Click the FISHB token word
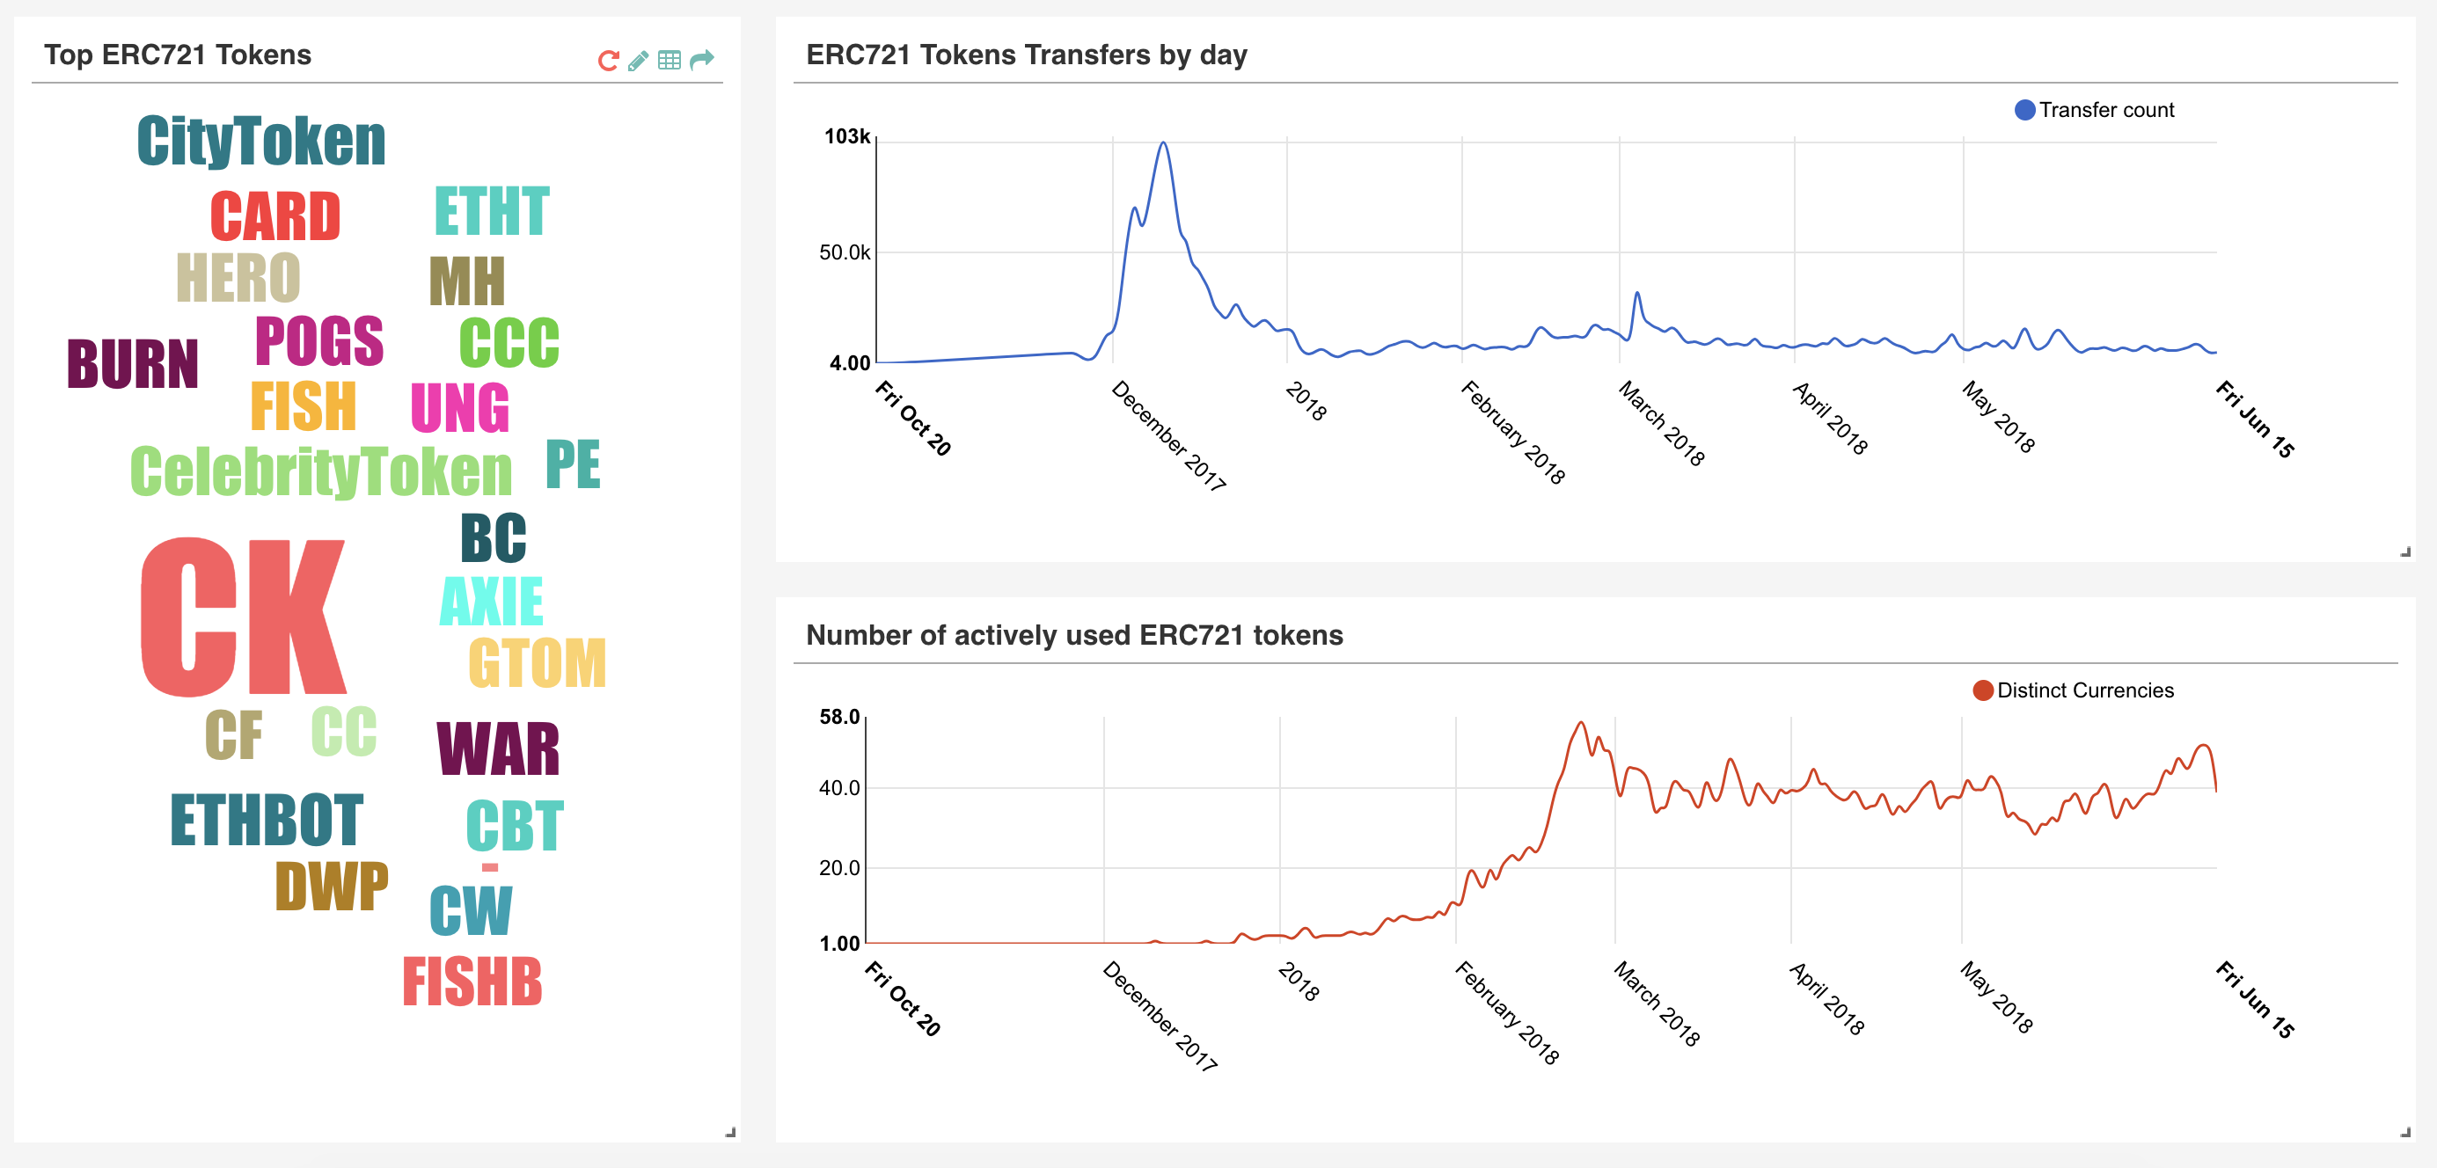Image resolution: width=2437 pixels, height=1168 pixels. (x=472, y=982)
